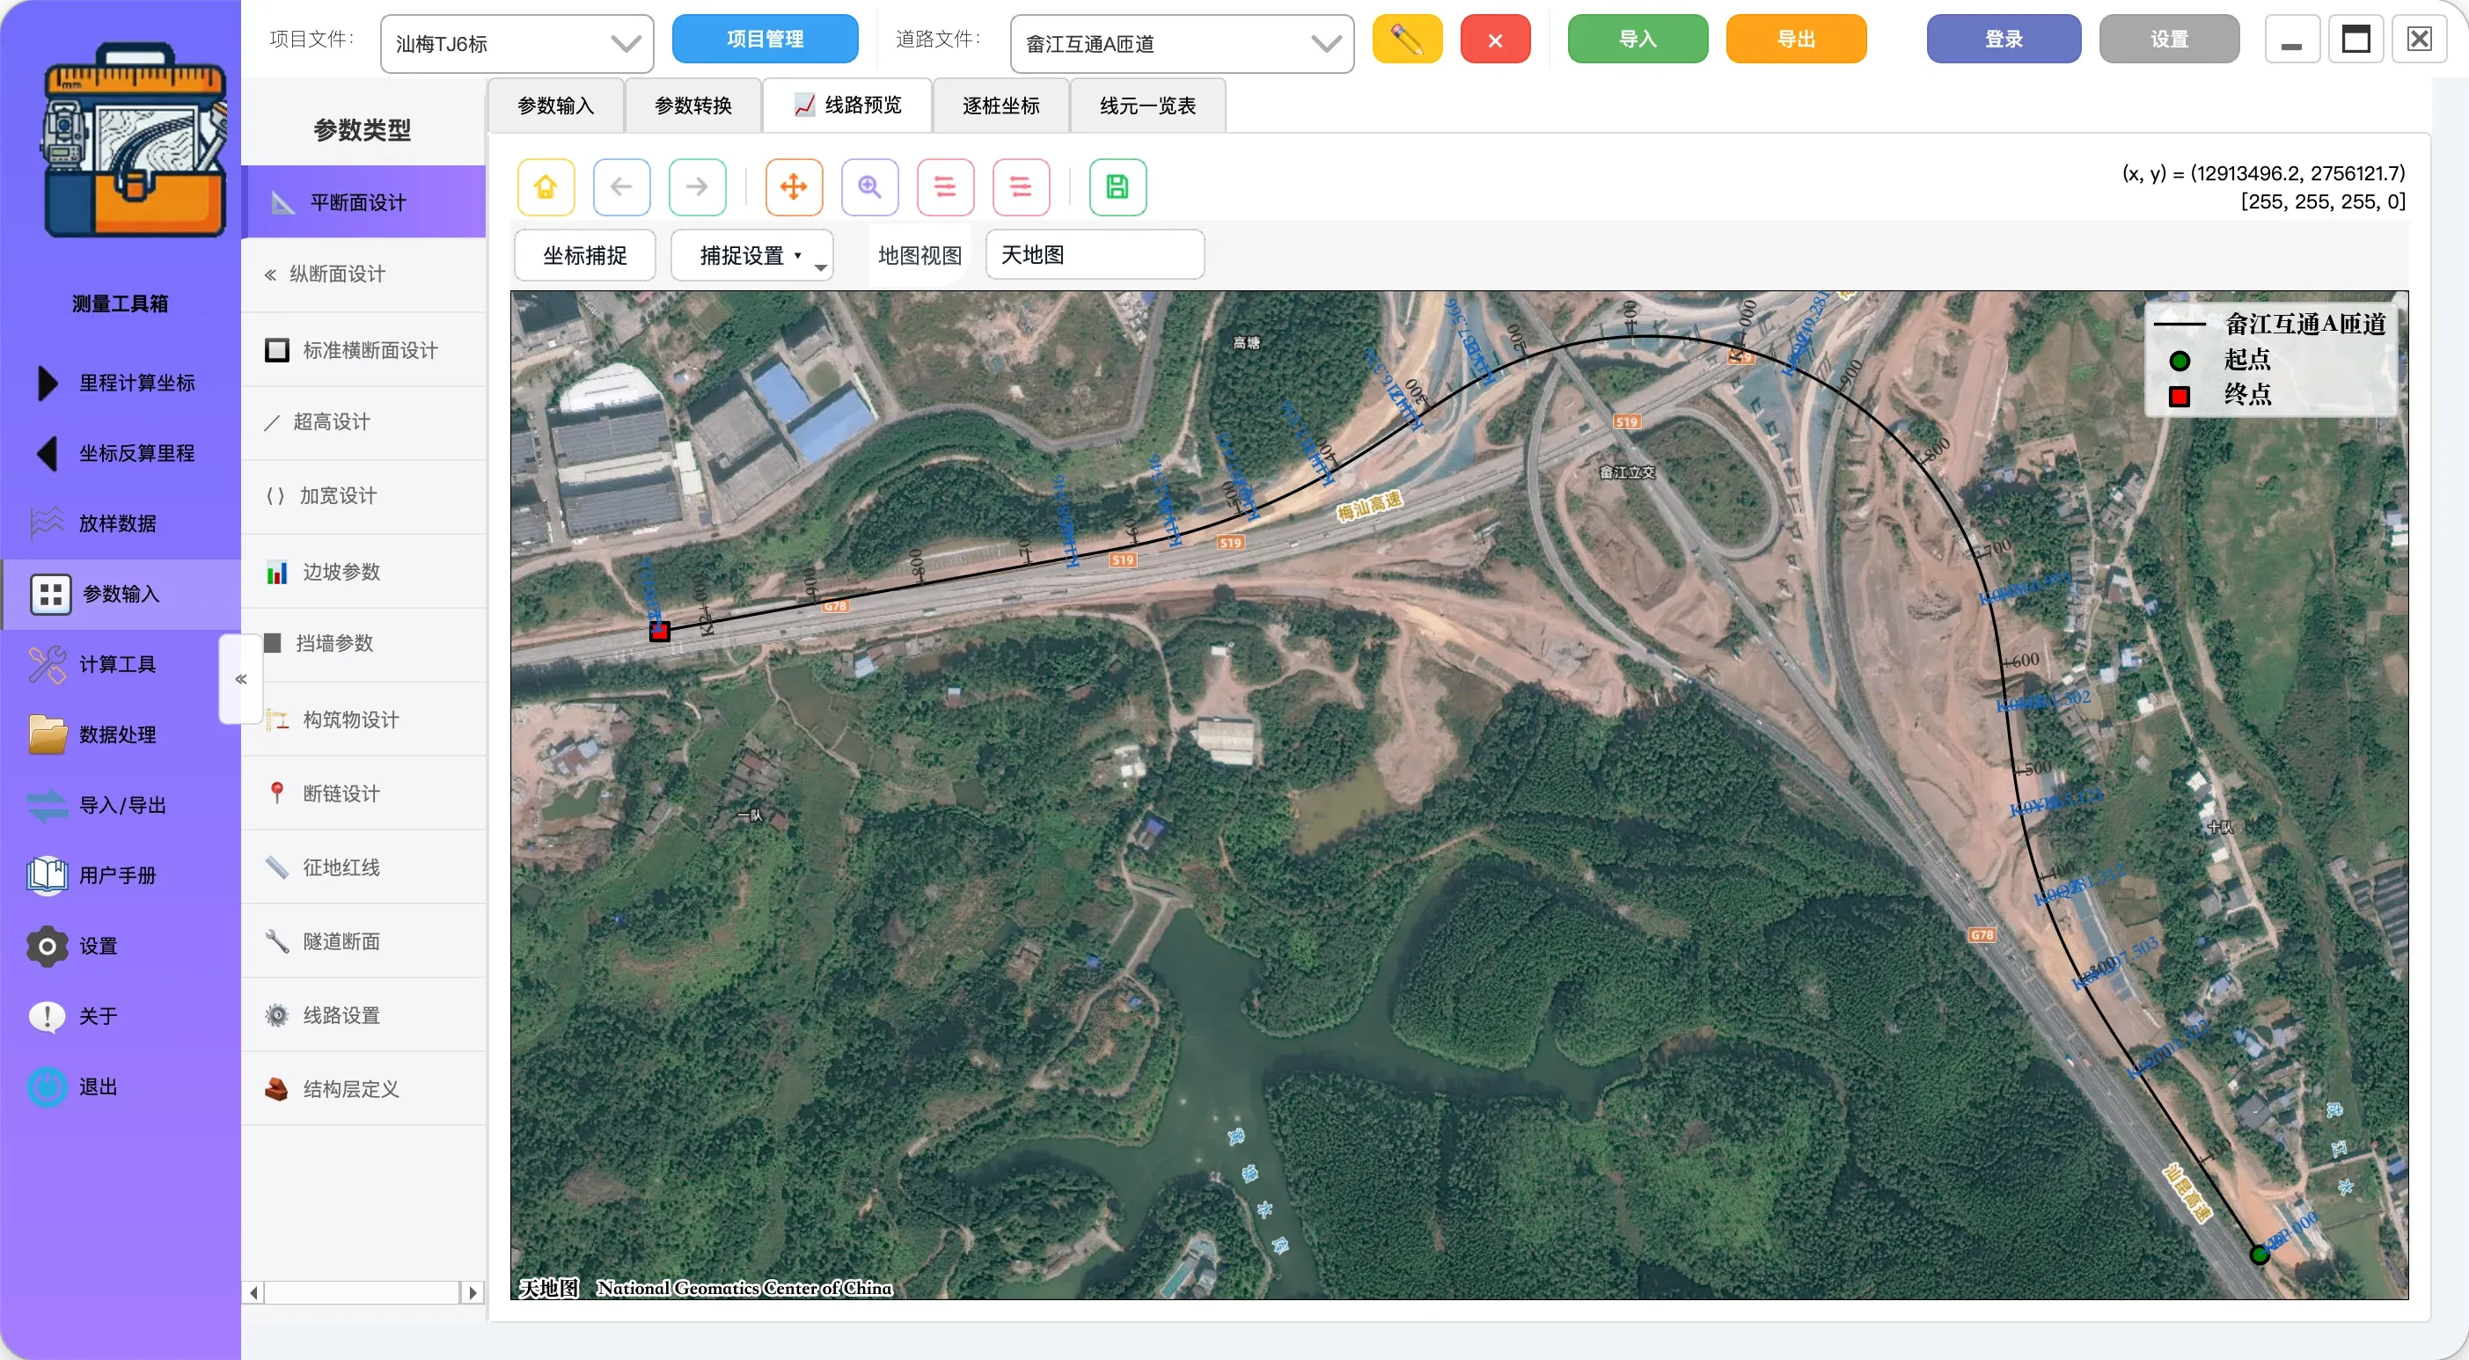Select 标准横断面设计 parameter type

363,350
